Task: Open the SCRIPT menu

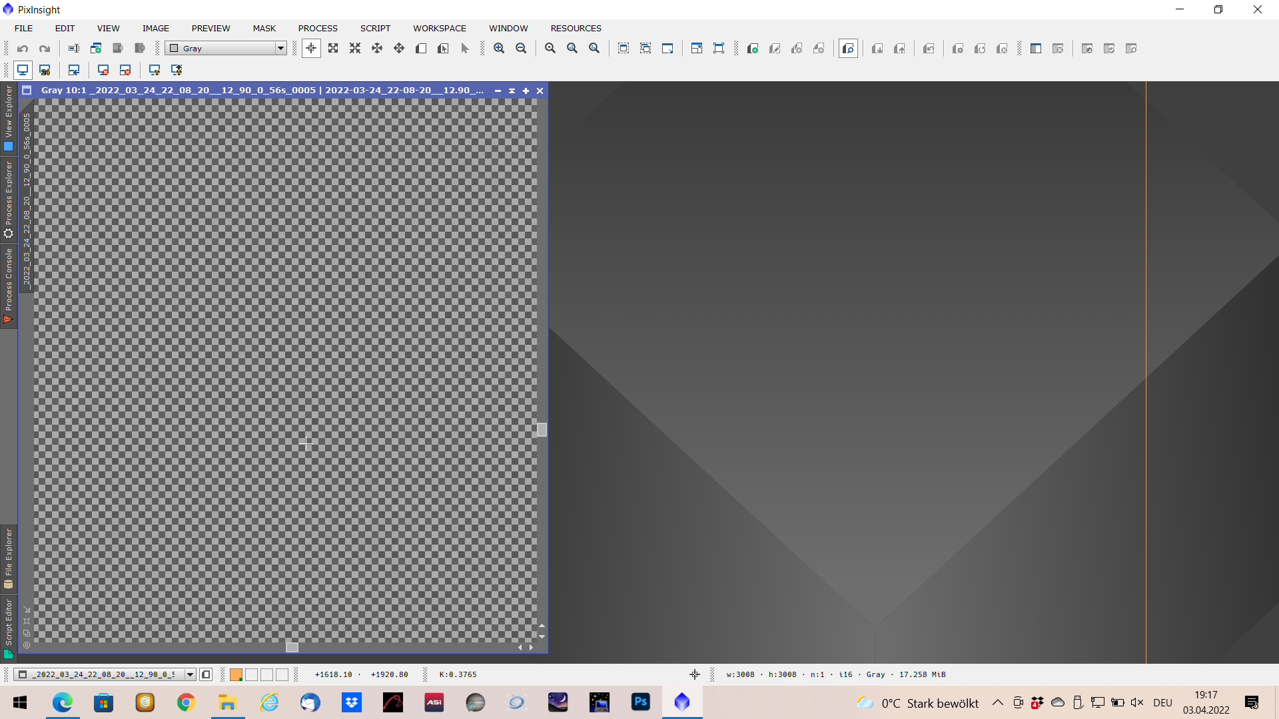Action: [375, 28]
